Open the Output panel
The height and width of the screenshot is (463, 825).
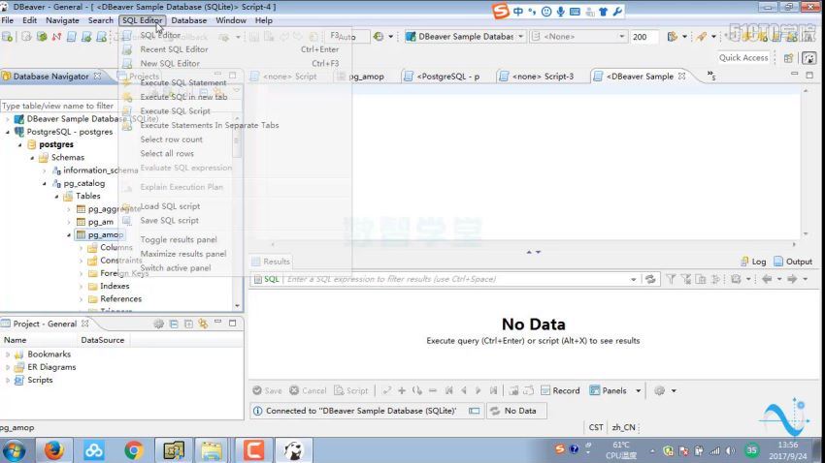coord(793,262)
